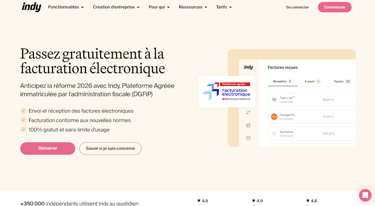Viewport: 375px width, 206px height.
Task: Click the Symbiosis S icon
Action: 274,134
